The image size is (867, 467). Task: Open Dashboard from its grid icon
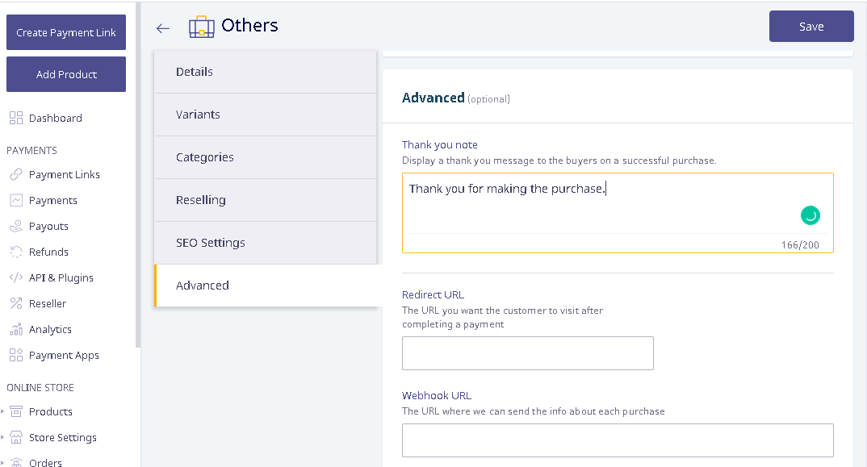(16, 118)
